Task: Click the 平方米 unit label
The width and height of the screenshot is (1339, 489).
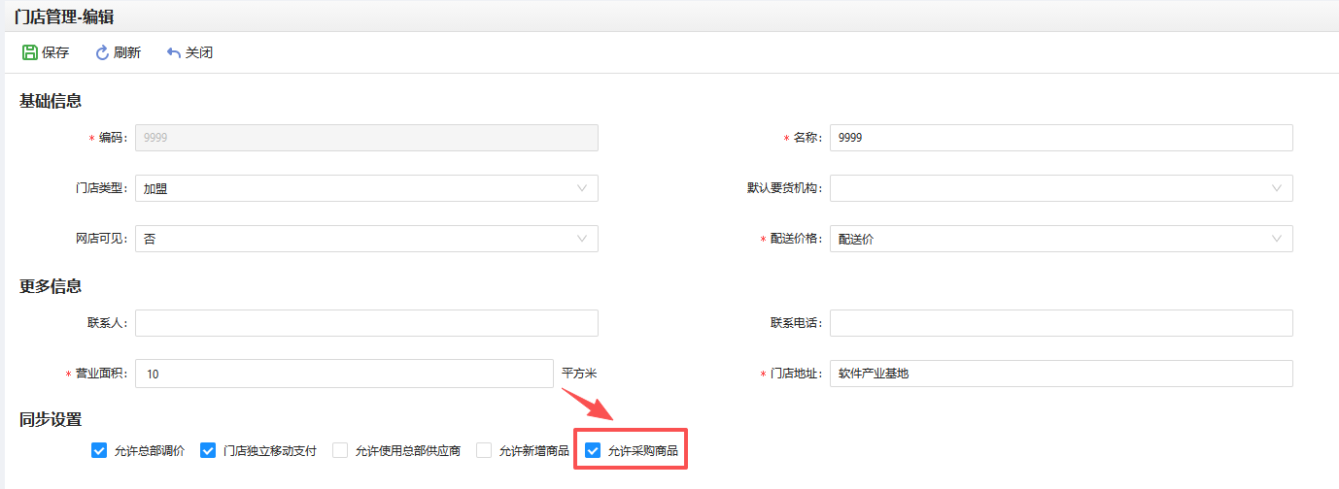Action: (579, 373)
